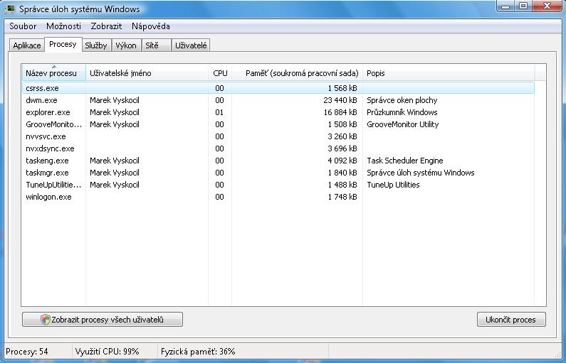Click Marek Vyskocil in taskeng.exe row
The height and width of the screenshot is (363, 566).
115,161
